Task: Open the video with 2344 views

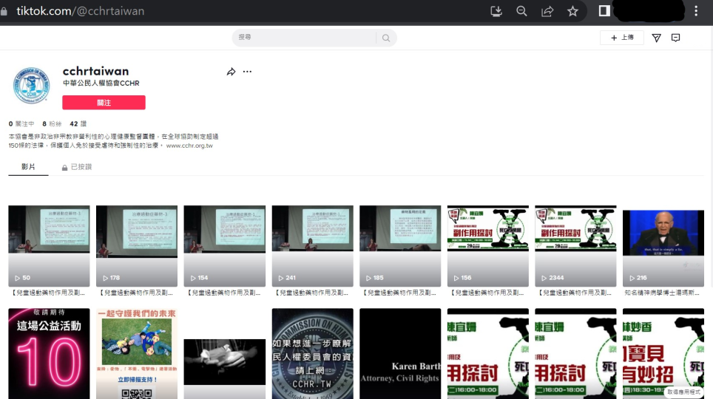Action: [575, 246]
